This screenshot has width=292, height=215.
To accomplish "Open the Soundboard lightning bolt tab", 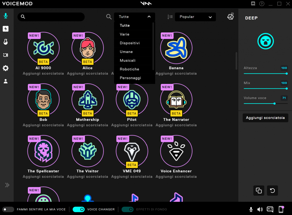I will tap(6, 29).
